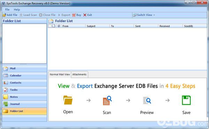Click the Notes yellow icon in sidebar

6,97
